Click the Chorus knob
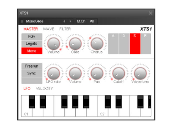 pyautogui.click(x=97, y=44)
